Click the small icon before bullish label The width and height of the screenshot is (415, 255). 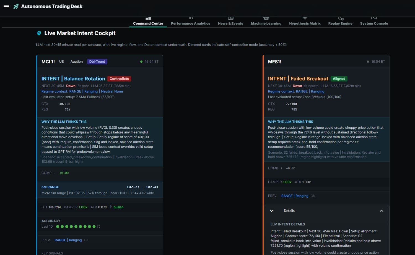[x=111, y=207]
